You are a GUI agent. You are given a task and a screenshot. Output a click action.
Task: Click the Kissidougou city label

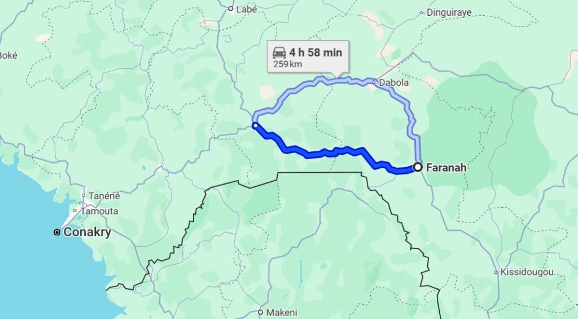tap(527, 273)
